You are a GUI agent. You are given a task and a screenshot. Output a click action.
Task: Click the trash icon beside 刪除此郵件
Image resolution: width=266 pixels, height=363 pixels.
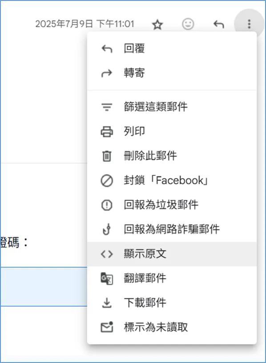tap(107, 156)
